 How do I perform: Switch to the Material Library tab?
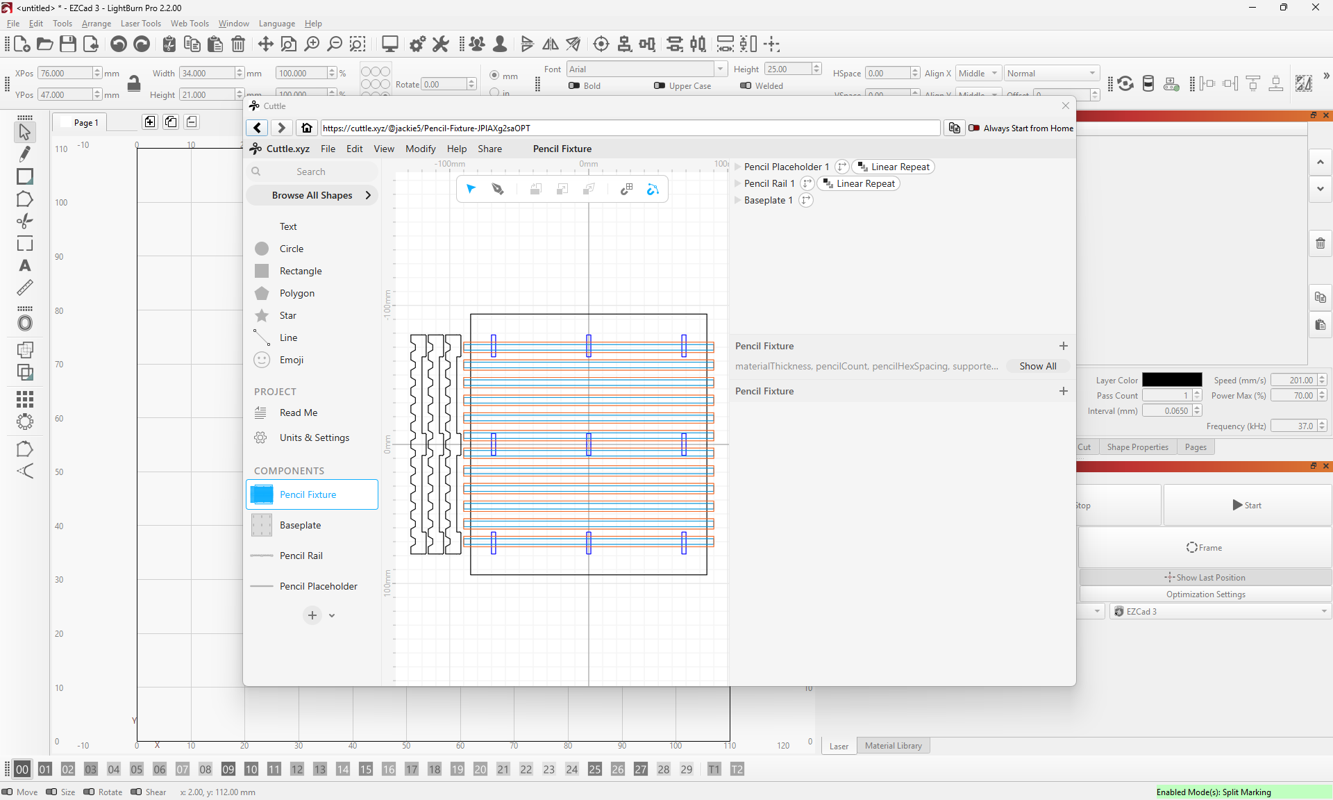(x=894, y=746)
